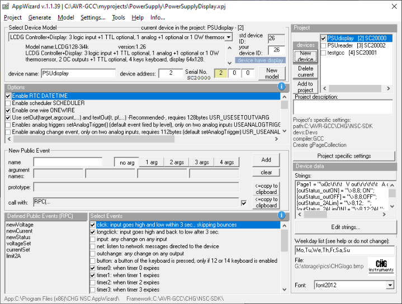Toggle Enable RTC DATETIME option
This screenshot has height=304, width=402.
[x=8, y=96]
